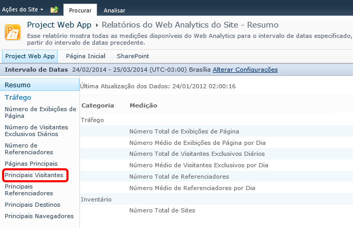
Task: Open Página Inicial in top navigation
Action: pyautogui.click(x=86, y=56)
